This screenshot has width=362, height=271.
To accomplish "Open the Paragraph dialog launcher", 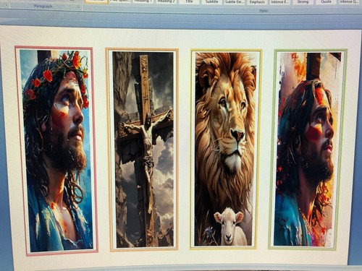I will [x=79, y=7].
